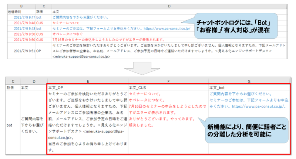Select column E header in lower table
This screenshot has height=159, width=296.
click(x=88, y=81)
